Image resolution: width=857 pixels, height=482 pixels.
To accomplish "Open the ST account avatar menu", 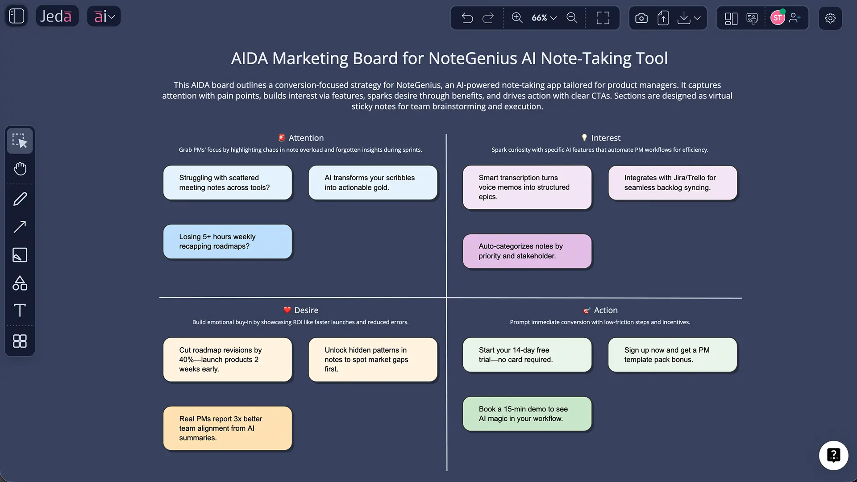I will tap(778, 18).
